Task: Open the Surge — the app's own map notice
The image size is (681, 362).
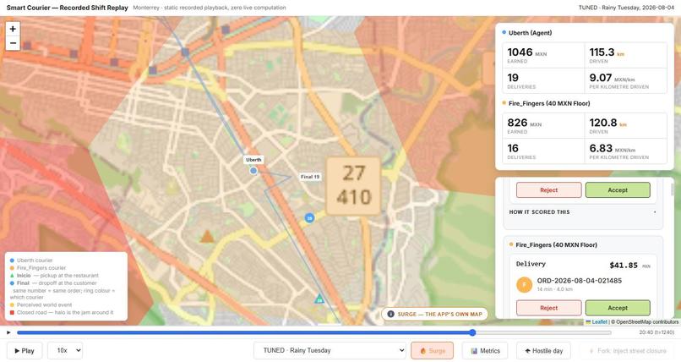Action: click(x=434, y=314)
